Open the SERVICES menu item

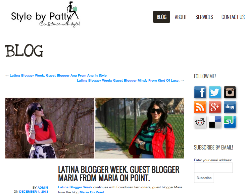[204, 17]
